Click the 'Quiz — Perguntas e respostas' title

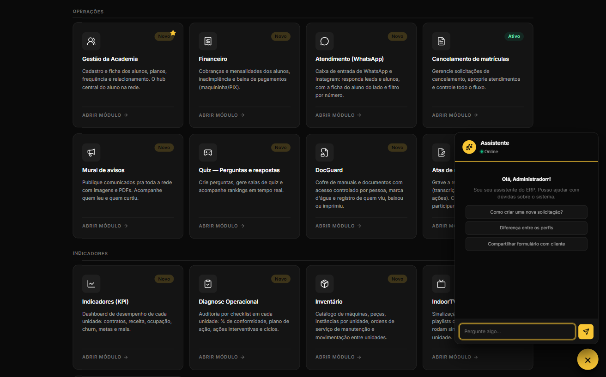pos(239,170)
